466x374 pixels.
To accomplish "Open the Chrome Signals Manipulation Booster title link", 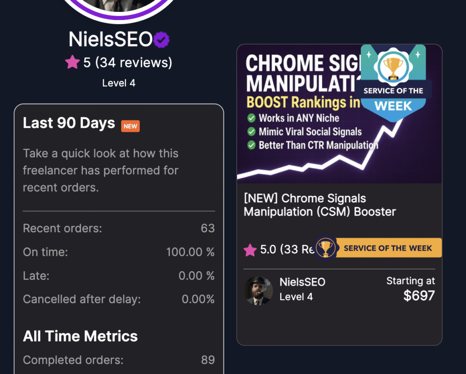I will [319, 205].
